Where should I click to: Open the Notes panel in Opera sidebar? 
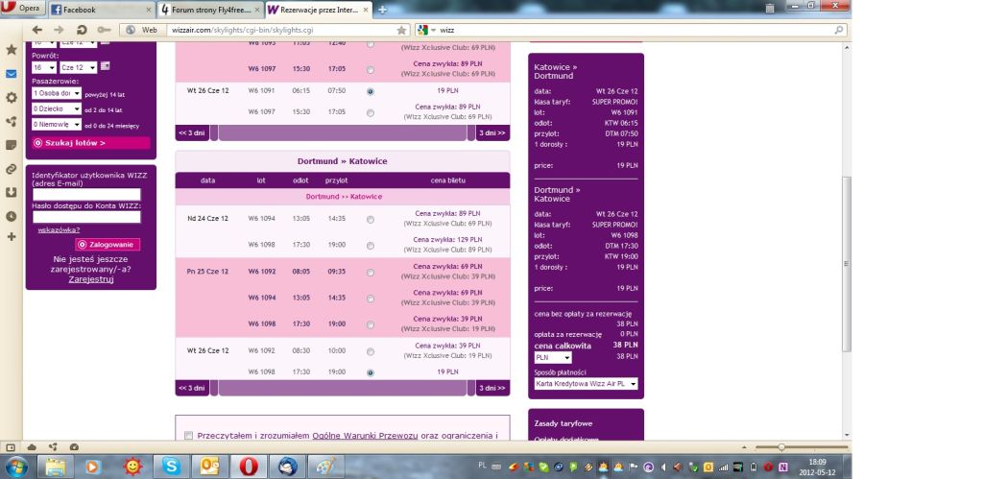coord(12,145)
